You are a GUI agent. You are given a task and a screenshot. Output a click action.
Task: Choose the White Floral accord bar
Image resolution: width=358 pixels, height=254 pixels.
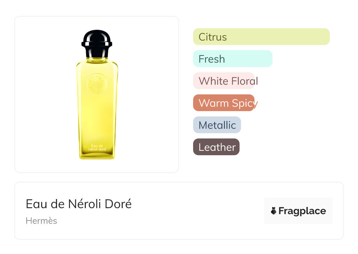pyautogui.click(x=224, y=81)
